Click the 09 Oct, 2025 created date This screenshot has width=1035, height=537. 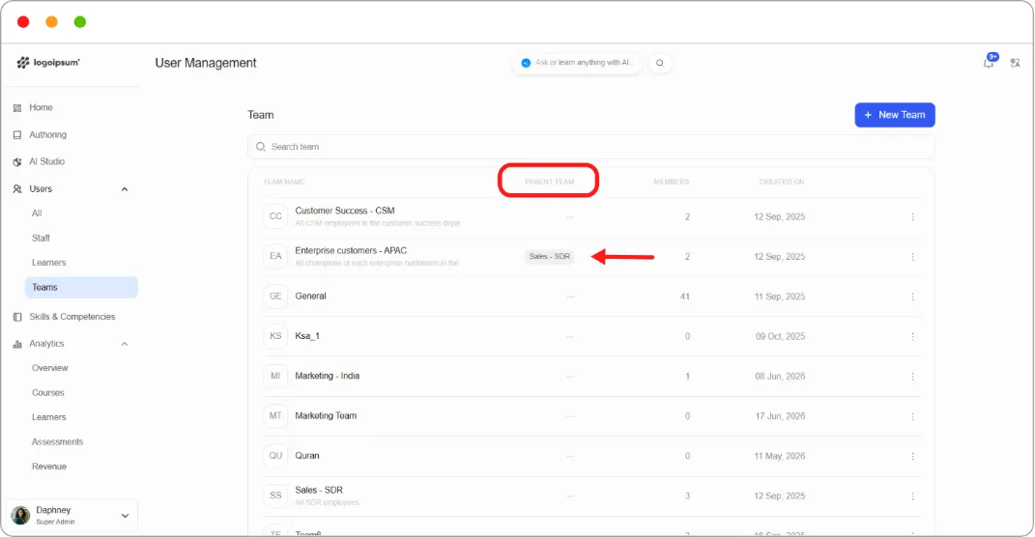[x=780, y=336]
